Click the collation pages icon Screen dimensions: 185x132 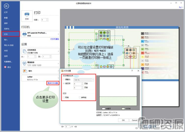25,64
